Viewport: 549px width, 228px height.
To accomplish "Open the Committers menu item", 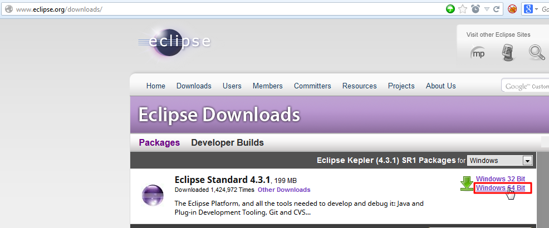I will pyautogui.click(x=313, y=86).
